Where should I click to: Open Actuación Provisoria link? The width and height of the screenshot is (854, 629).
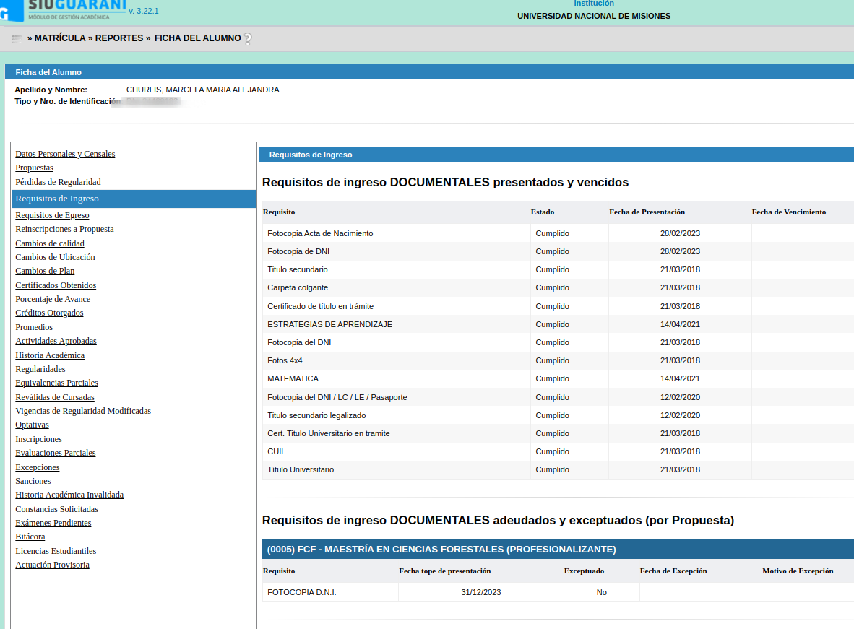point(52,565)
